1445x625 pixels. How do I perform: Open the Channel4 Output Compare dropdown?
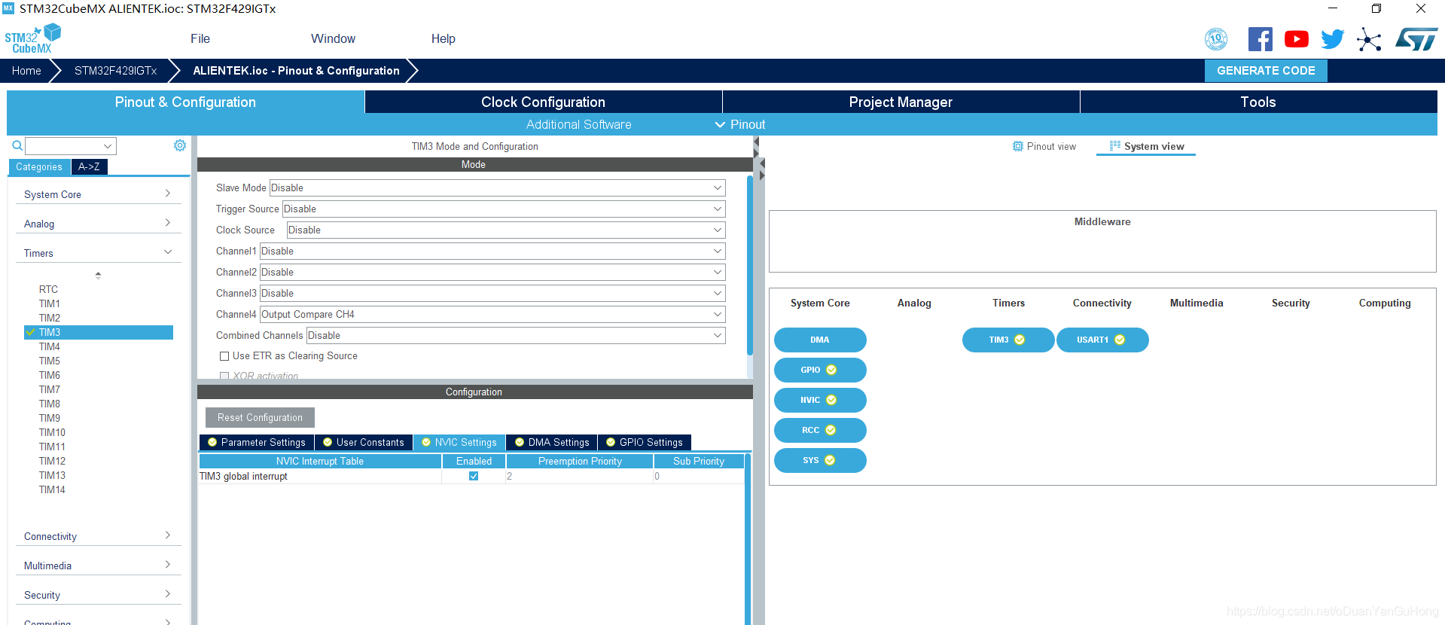pos(492,314)
